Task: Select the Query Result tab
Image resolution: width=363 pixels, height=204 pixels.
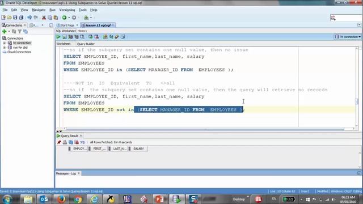Action: click(69, 136)
